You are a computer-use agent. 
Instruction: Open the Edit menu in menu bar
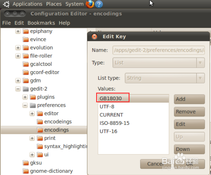19,23
